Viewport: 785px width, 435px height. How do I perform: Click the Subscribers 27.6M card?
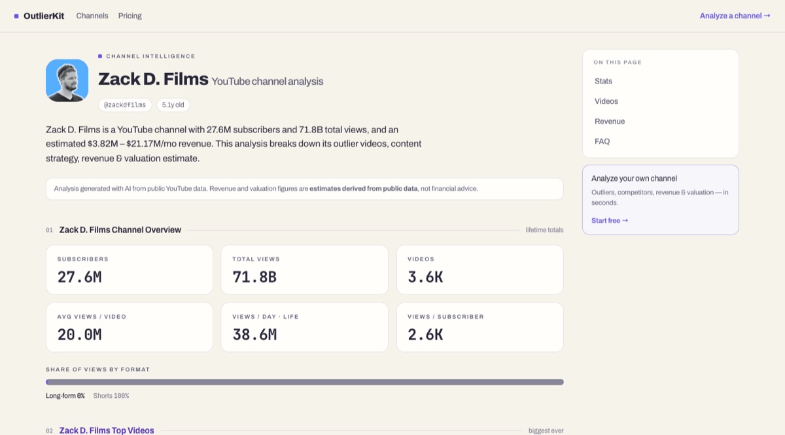[x=130, y=270]
